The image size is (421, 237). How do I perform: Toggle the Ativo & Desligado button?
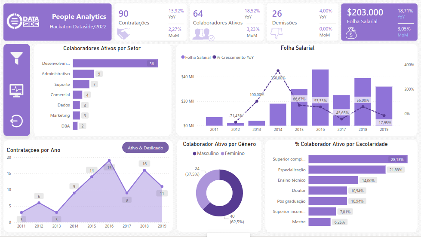point(145,148)
